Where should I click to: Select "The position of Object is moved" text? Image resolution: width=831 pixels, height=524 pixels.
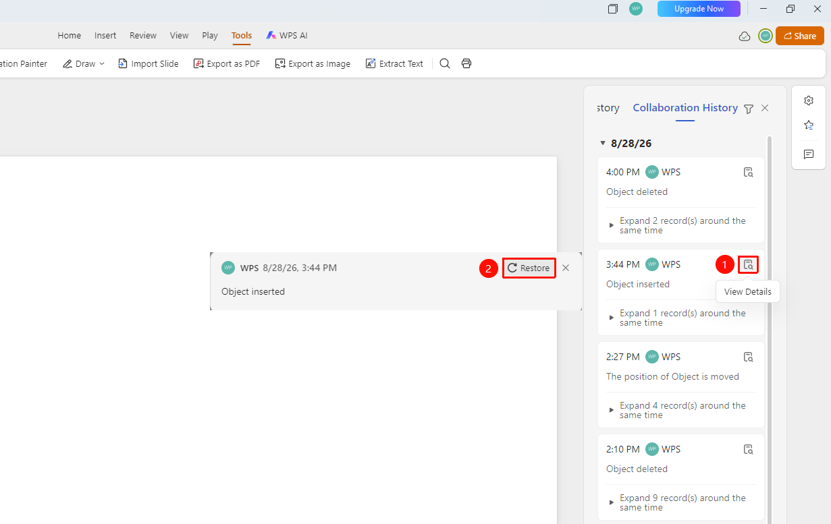click(672, 376)
